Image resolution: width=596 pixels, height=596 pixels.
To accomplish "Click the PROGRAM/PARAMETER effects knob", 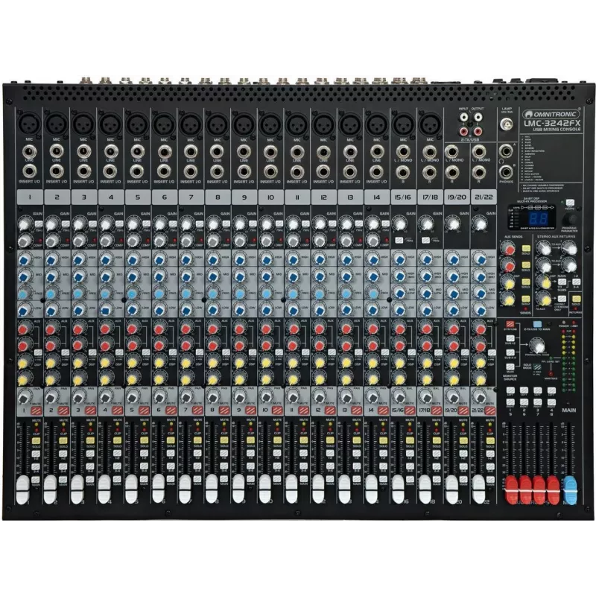I will pyautogui.click(x=569, y=219).
